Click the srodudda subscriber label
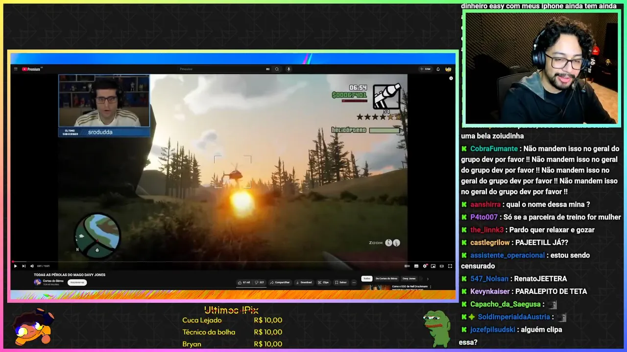Viewport: 627px width, 352px height. pos(100,132)
